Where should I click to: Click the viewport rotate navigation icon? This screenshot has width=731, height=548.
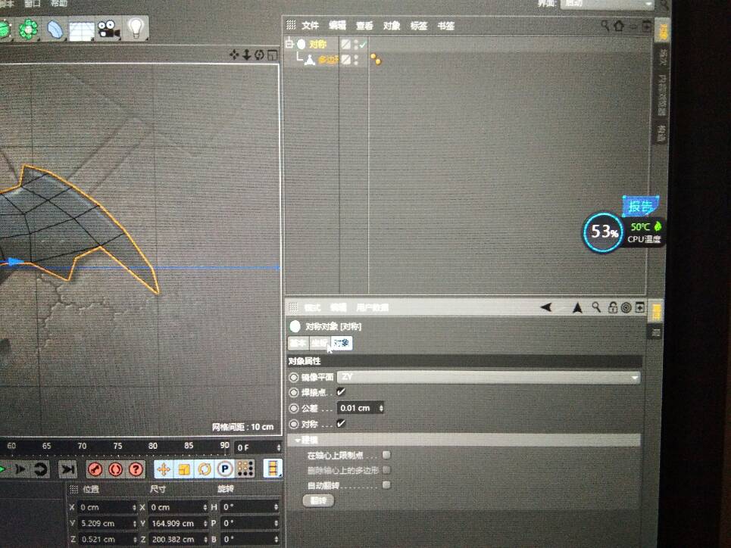[x=259, y=55]
